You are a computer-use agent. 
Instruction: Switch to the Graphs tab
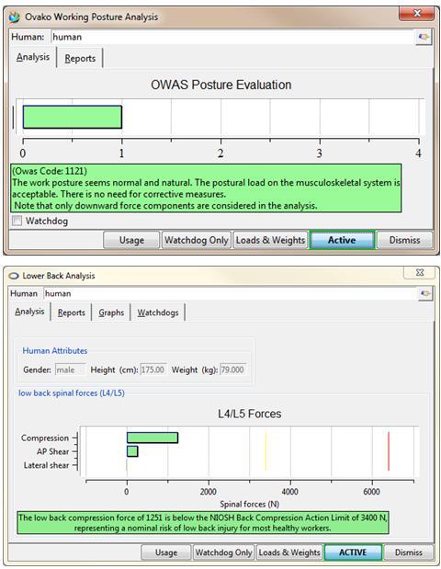111,313
